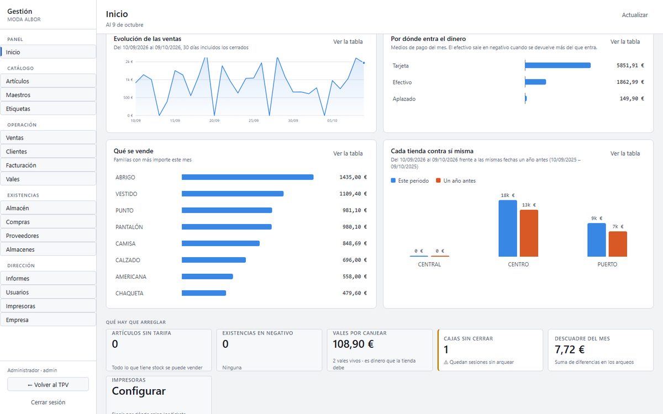Viewport: 663px width, 414px height.
Task: Click the blue CENTRO bar labeled 18k €
Action: 508,228
